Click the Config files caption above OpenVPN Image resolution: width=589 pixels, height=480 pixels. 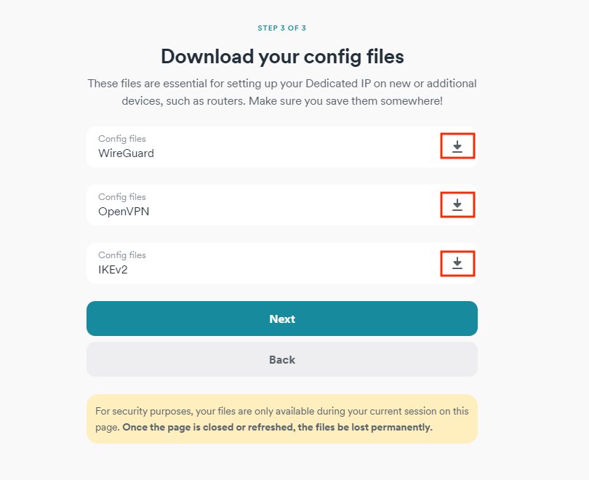[x=122, y=197]
